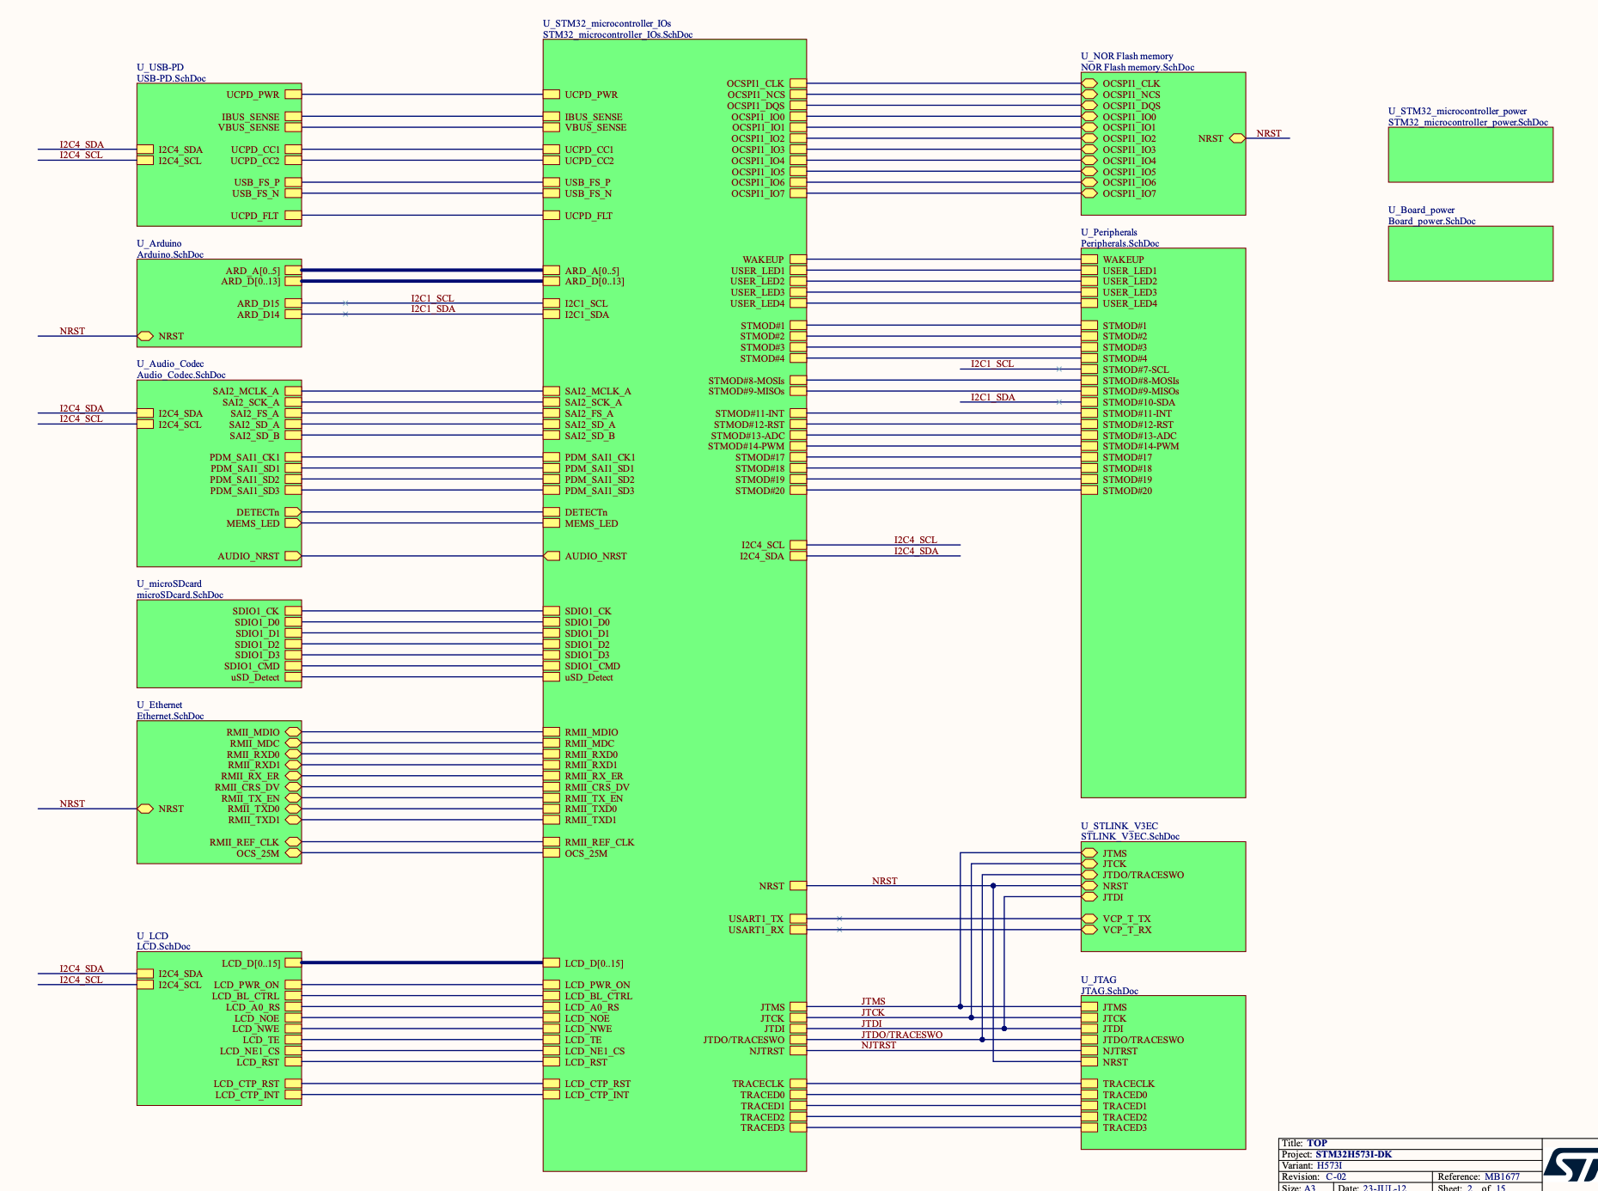Screen dimensions: 1598x1191
Task: Select STMOD#7-SCL port in Peripherals block
Action: (1089, 370)
